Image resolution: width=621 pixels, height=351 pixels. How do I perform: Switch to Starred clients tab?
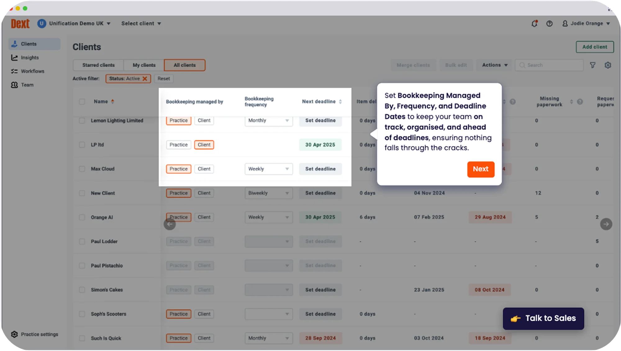coord(98,65)
